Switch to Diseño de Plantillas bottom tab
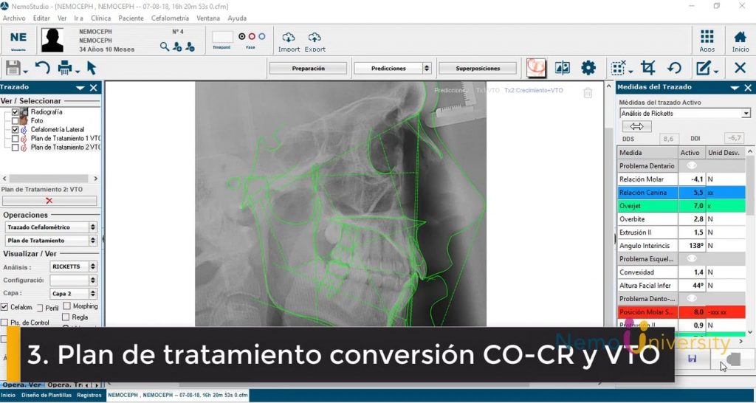 (47, 396)
